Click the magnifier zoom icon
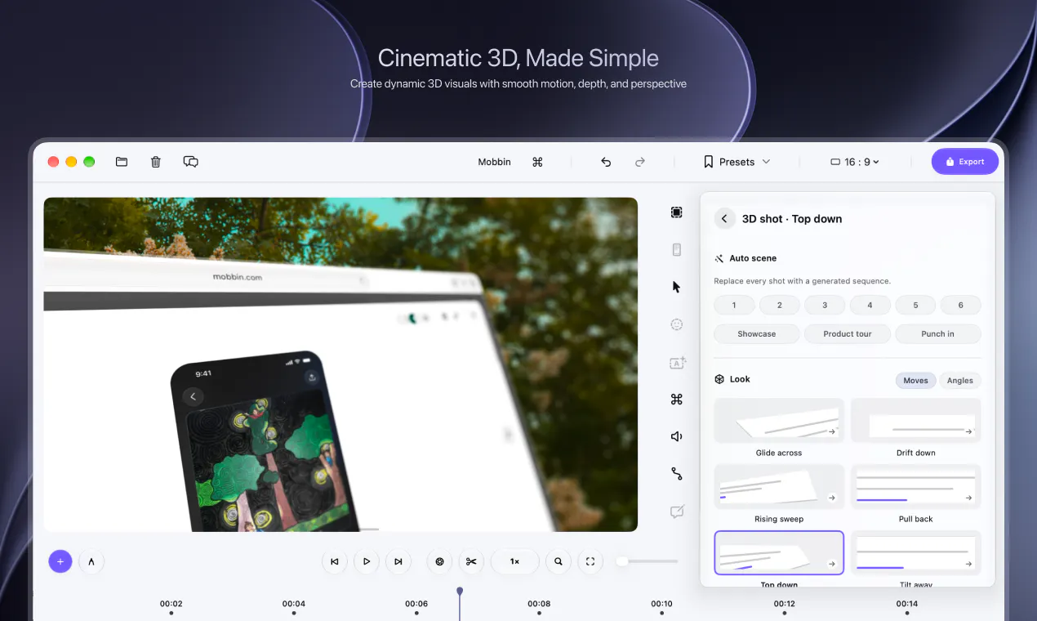 [x=559, y=561]
